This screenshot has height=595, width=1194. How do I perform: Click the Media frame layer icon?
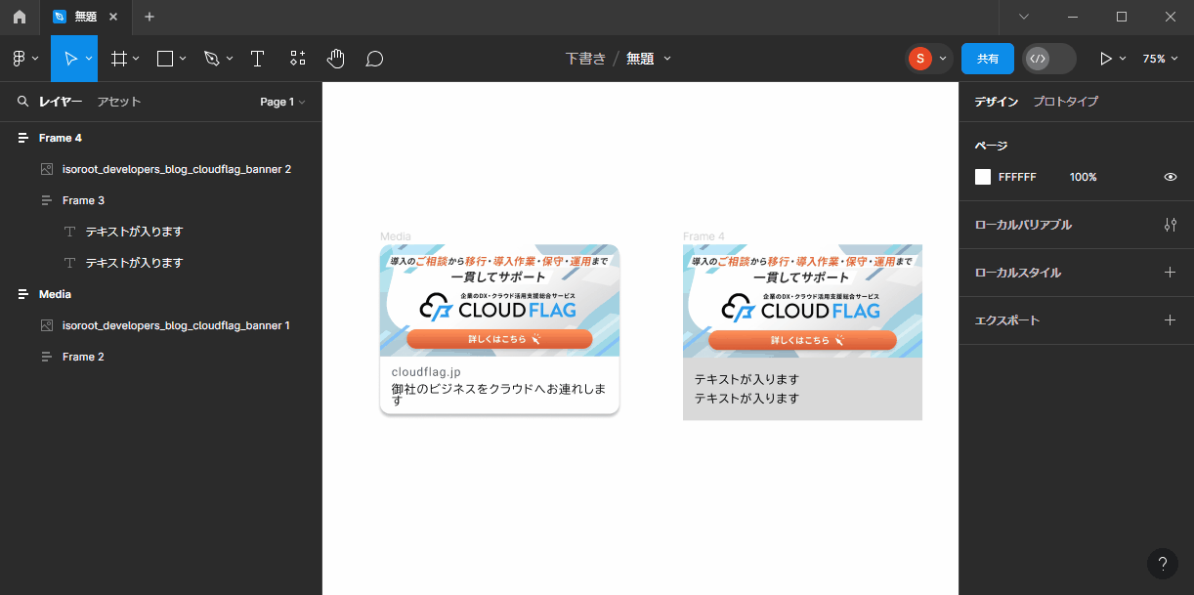22,294
